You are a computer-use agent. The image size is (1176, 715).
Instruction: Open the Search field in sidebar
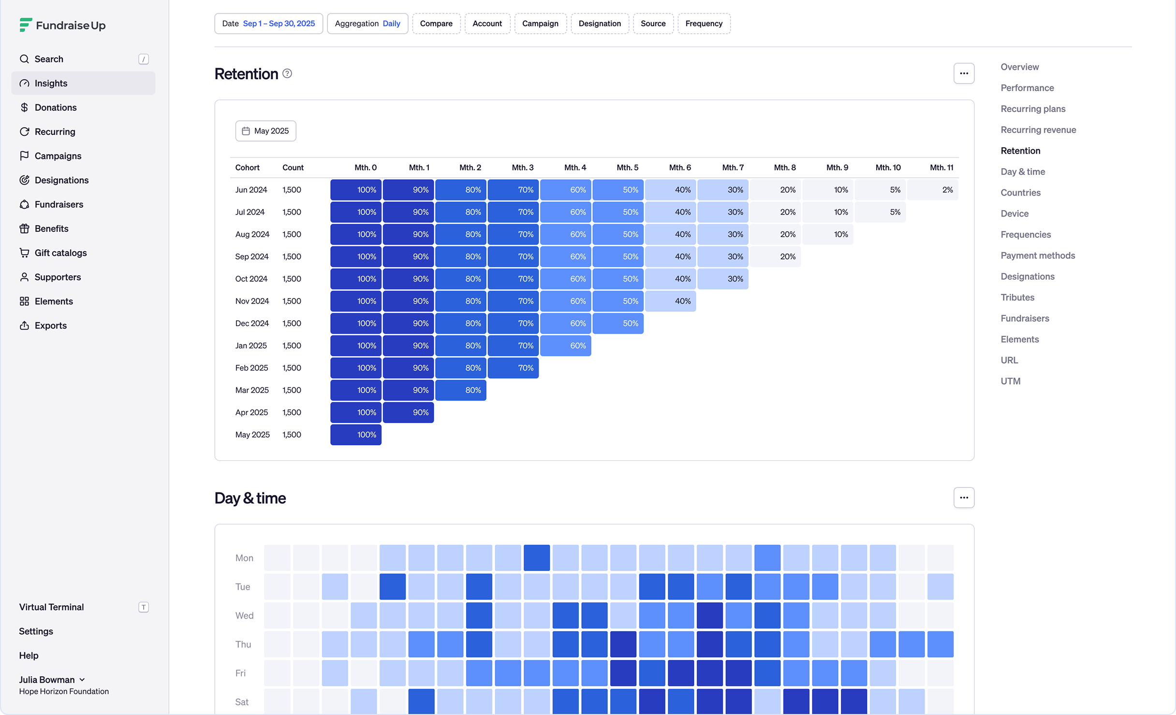point(83,59)
